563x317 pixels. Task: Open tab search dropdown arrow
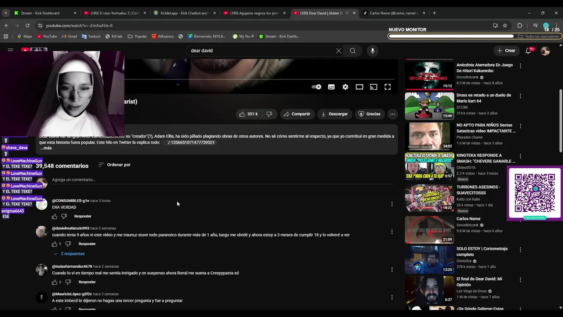pyautogui.click(x=6, y=13)
